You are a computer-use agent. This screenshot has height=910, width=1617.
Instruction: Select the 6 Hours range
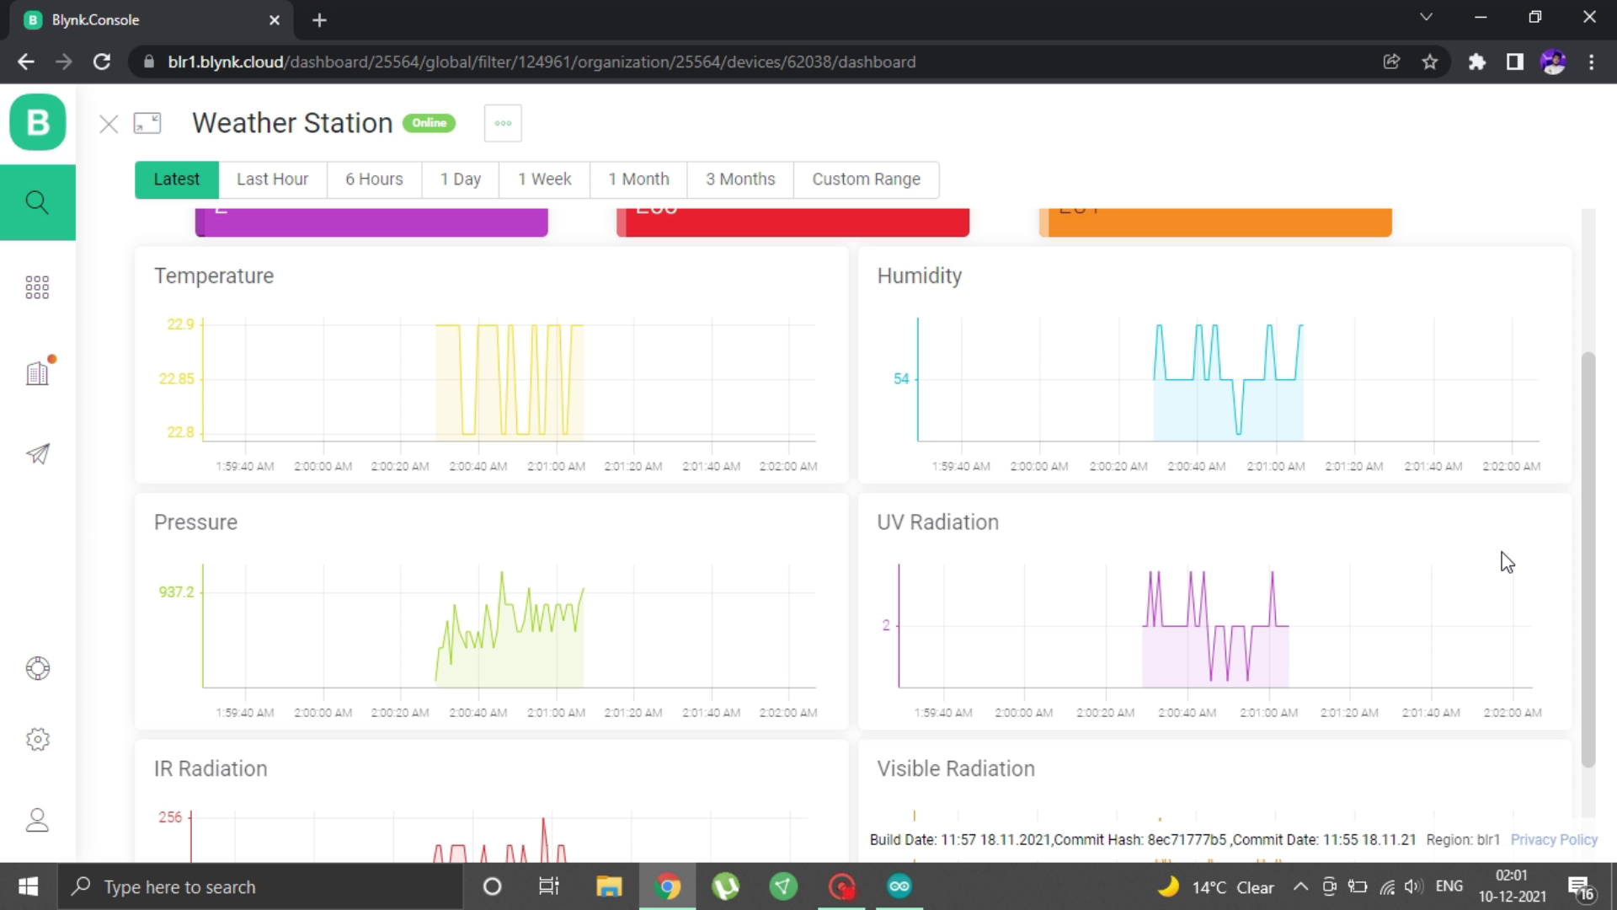(374, 179)
